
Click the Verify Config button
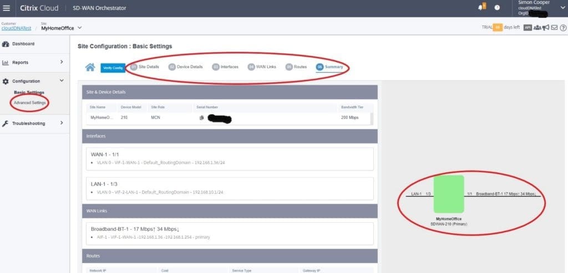click(x=113, y=68)
